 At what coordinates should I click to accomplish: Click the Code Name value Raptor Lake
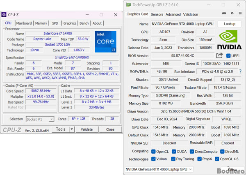(42, 39)
